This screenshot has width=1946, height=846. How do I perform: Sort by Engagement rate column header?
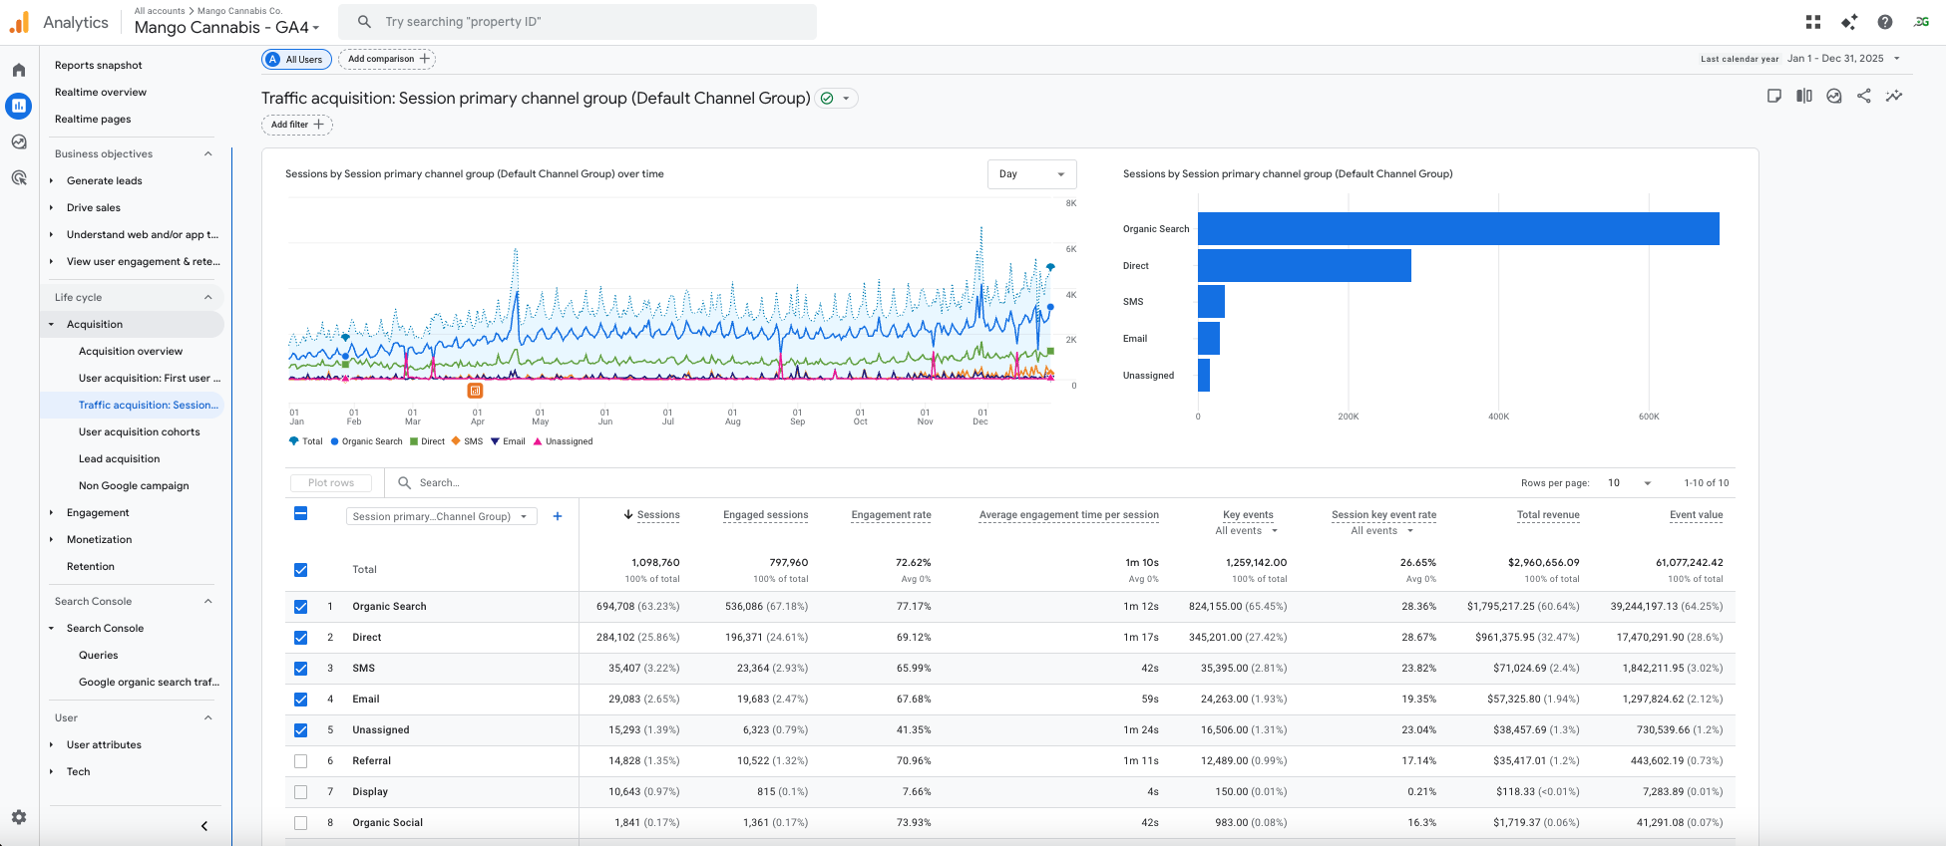891,514
